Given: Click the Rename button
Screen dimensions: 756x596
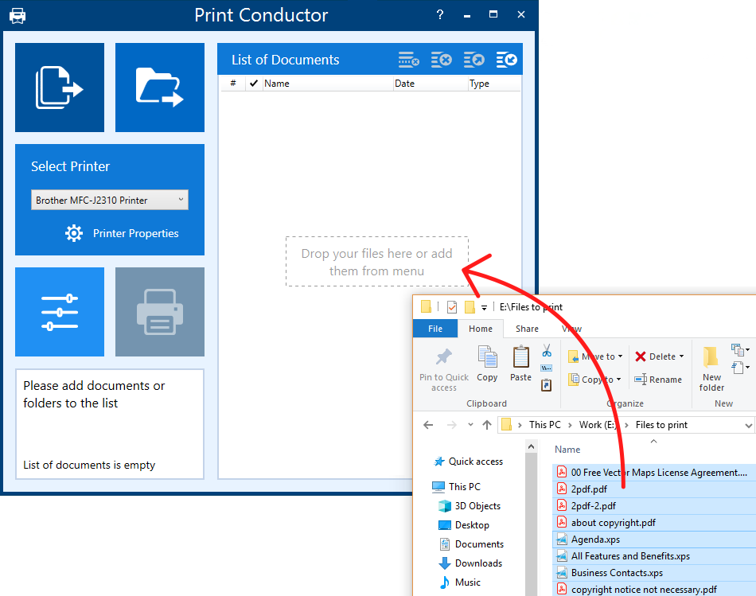Looking at the screenshot, I should (x=658, y=380).
